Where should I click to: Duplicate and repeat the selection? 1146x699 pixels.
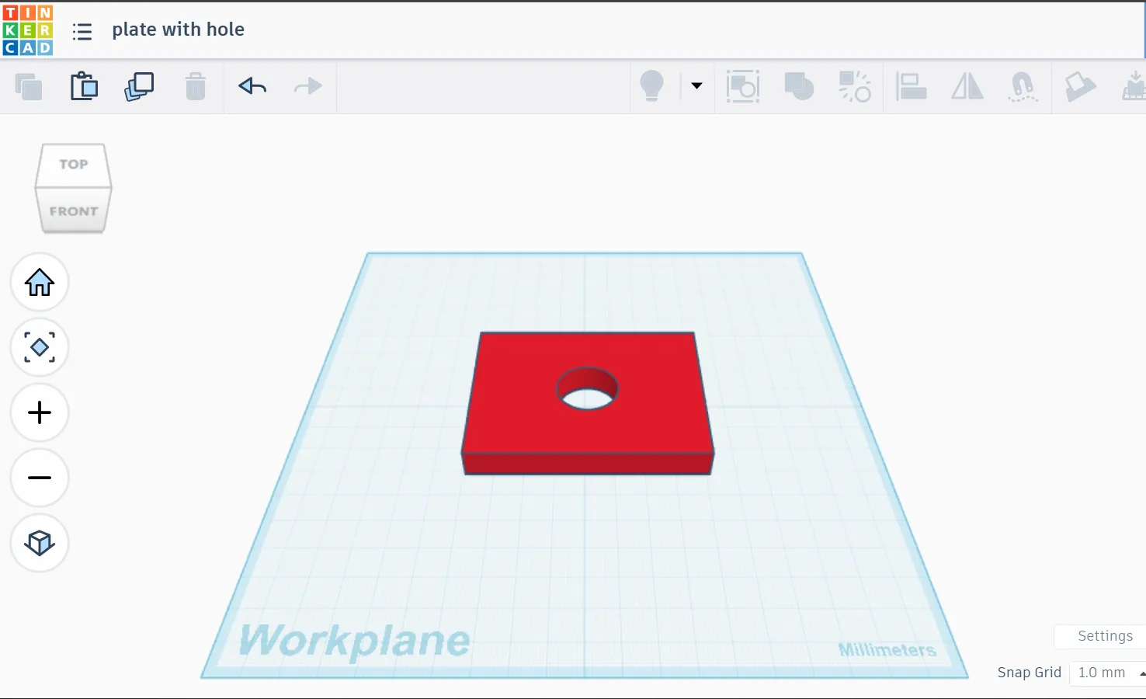coord(140,86)
